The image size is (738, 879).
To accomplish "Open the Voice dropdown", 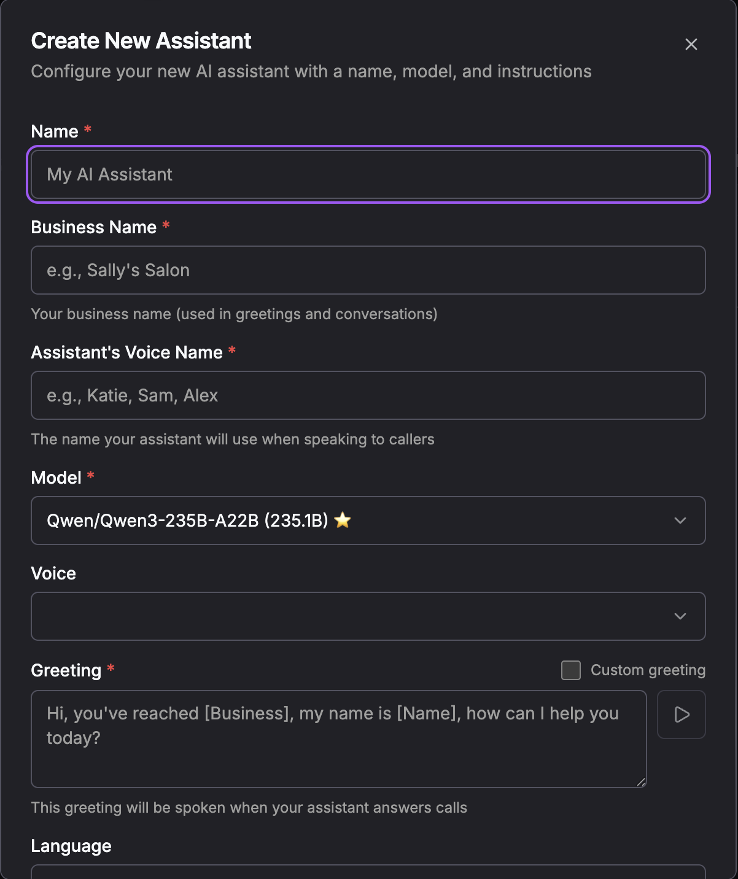I will point(368,616).
